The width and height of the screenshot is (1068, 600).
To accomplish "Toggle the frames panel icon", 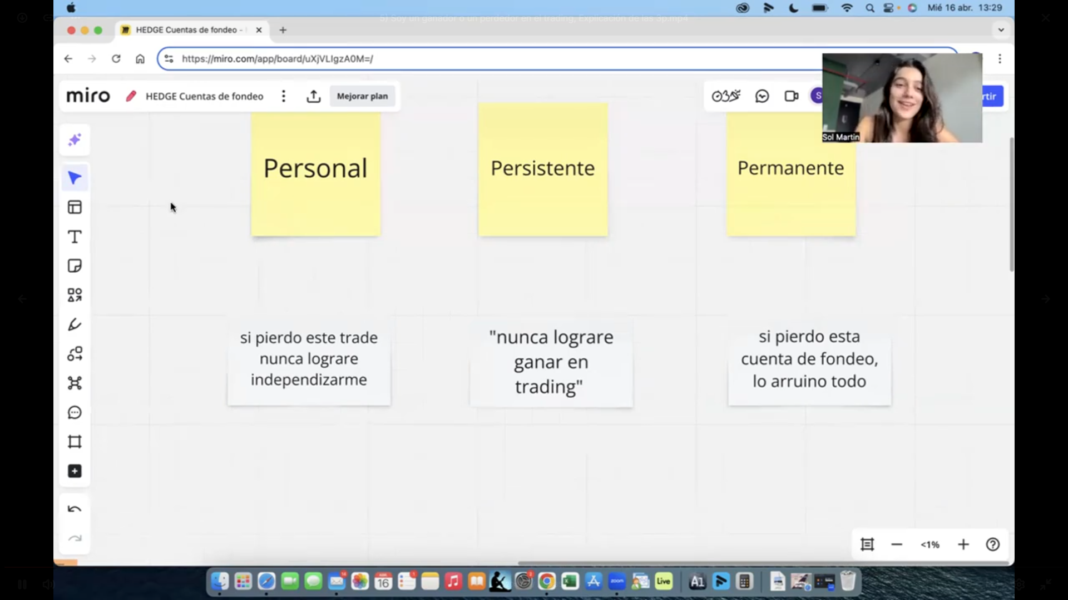I will coord(867,544).
